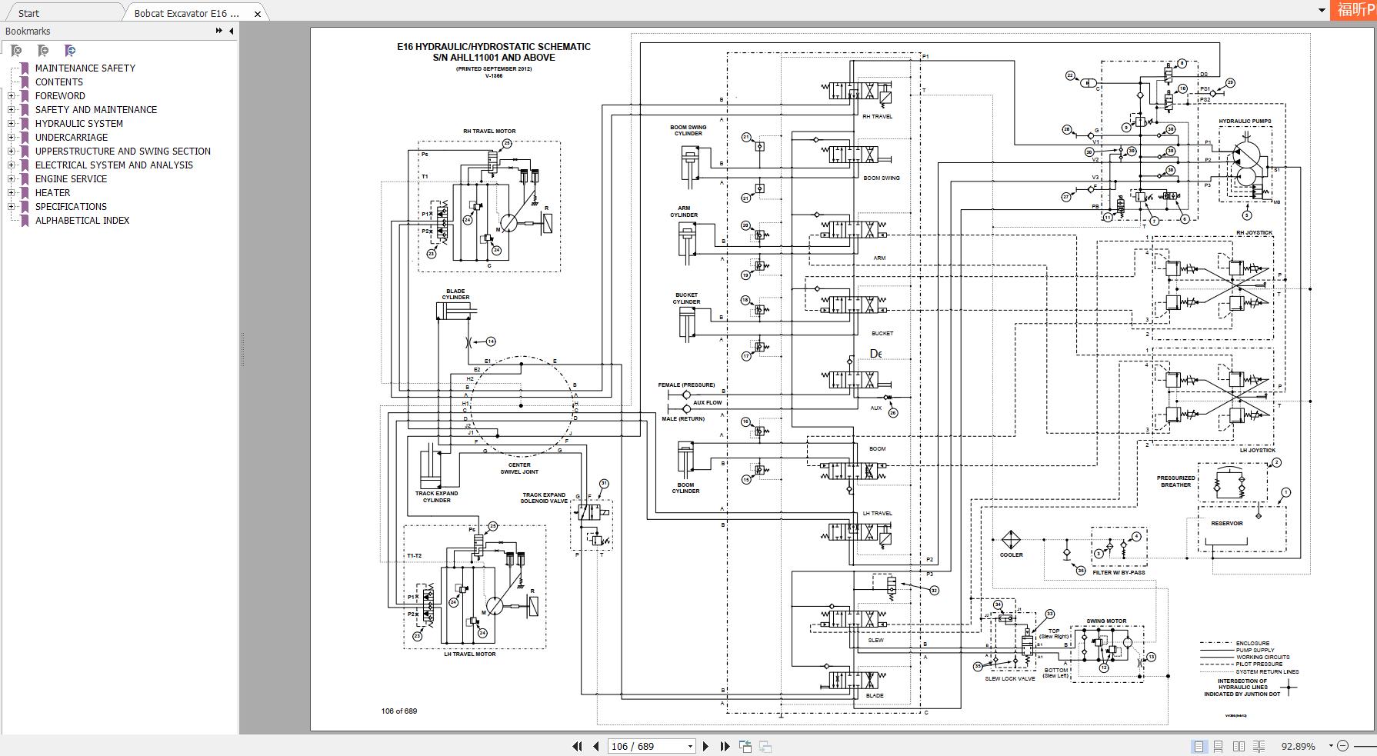Jump to the first page
1377x756 pixels.
(577, 746)
